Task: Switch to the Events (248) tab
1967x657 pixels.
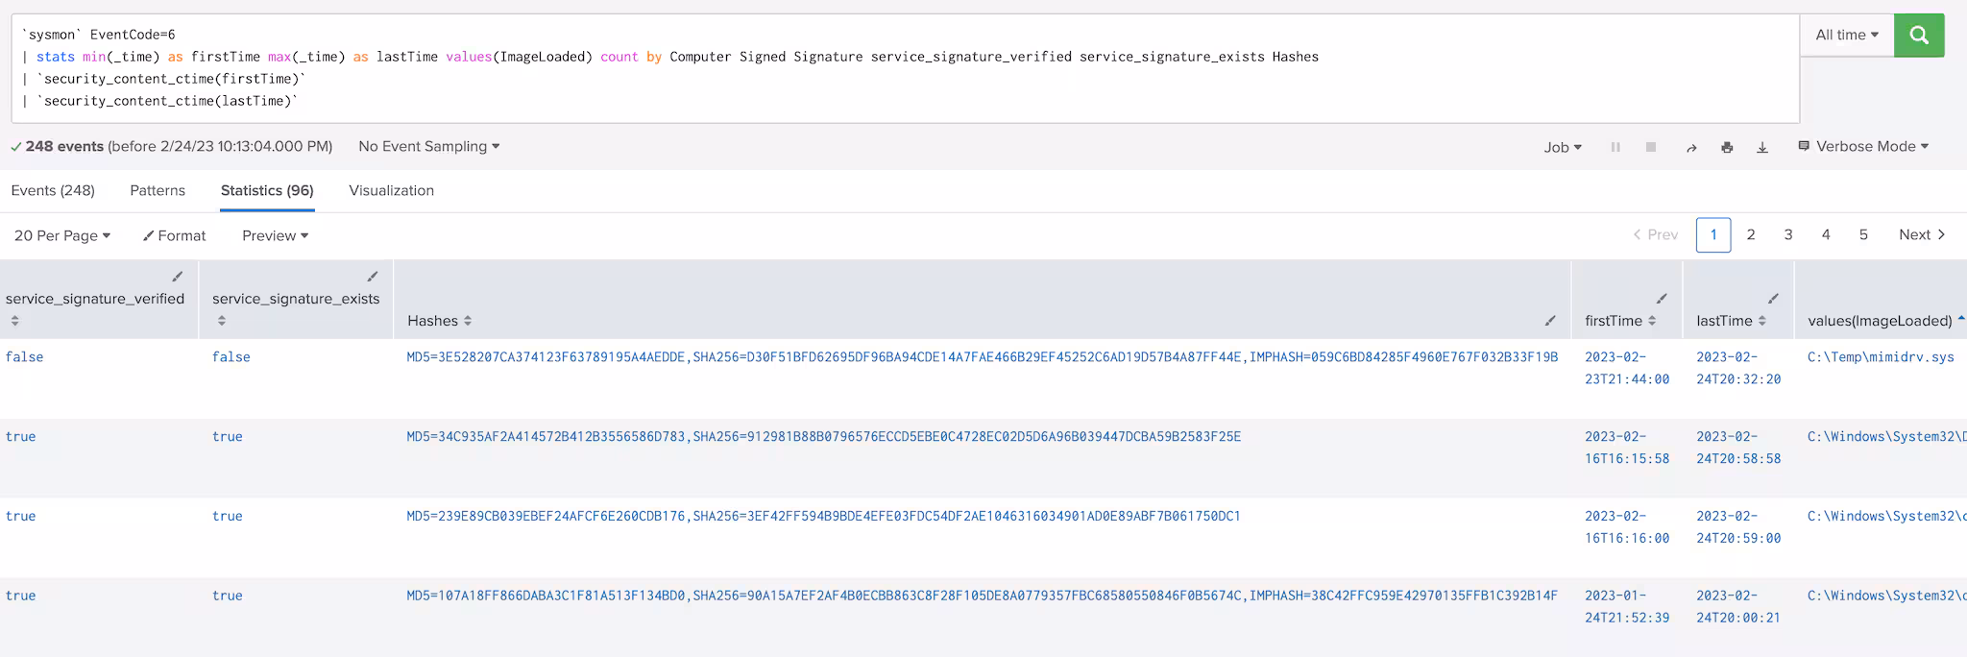Action: click(x=53, y=190)
